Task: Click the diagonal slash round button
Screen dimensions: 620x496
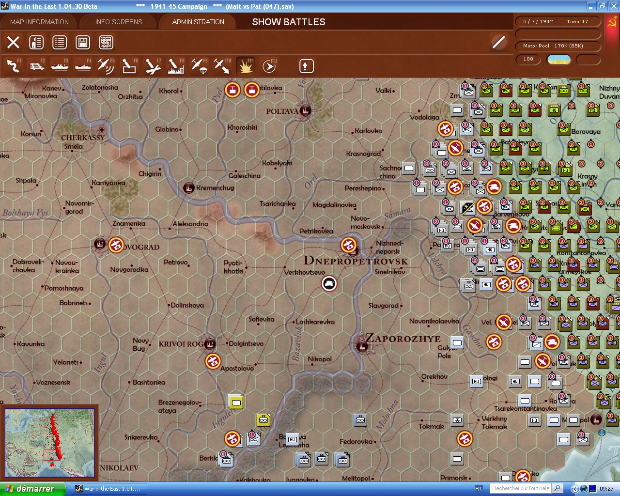Action: click(498, 42)
